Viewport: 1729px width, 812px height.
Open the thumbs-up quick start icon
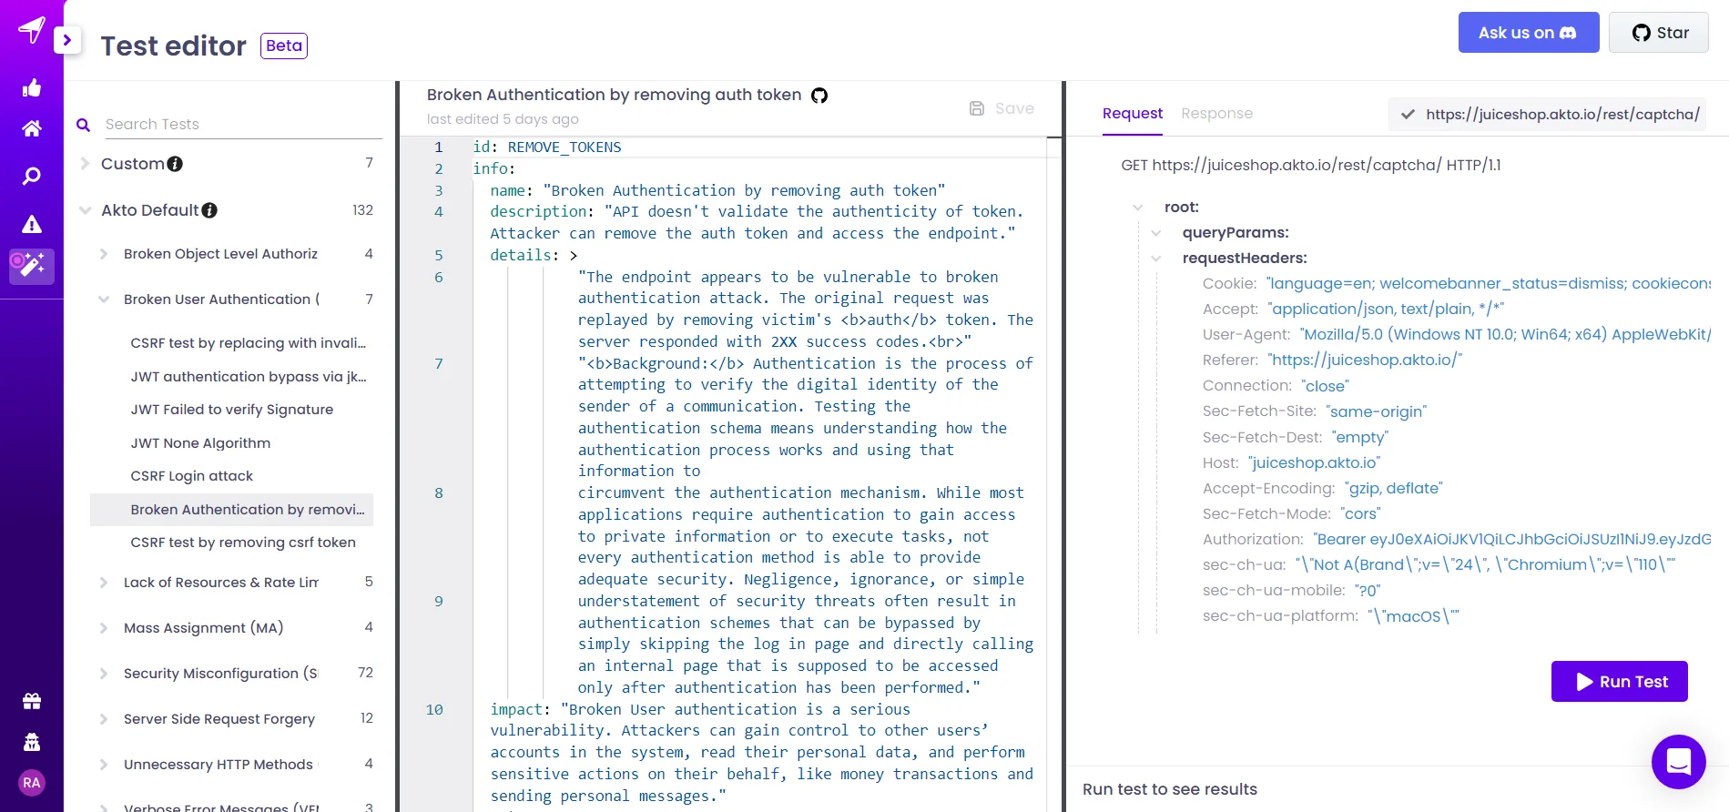click(32, 88)
